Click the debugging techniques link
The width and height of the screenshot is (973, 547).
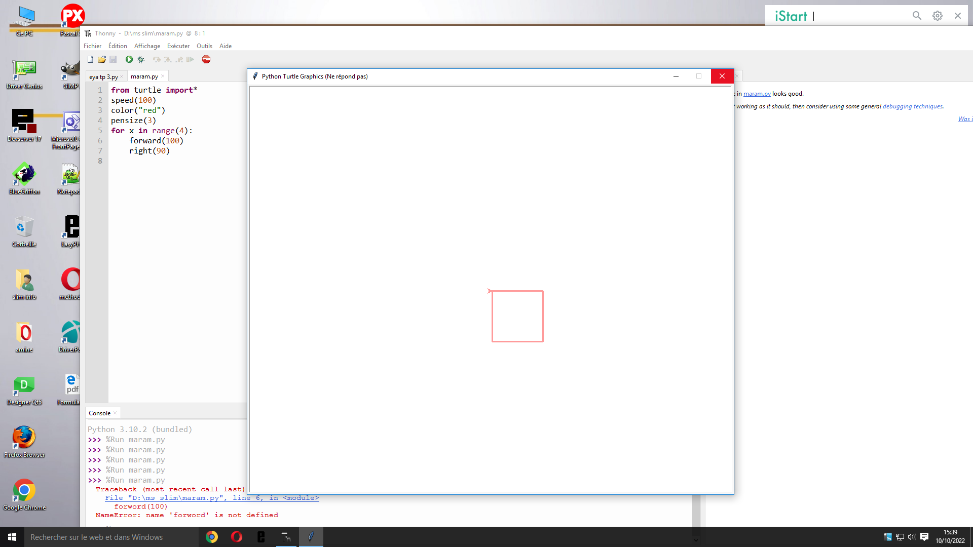click(x=912, y=106)
